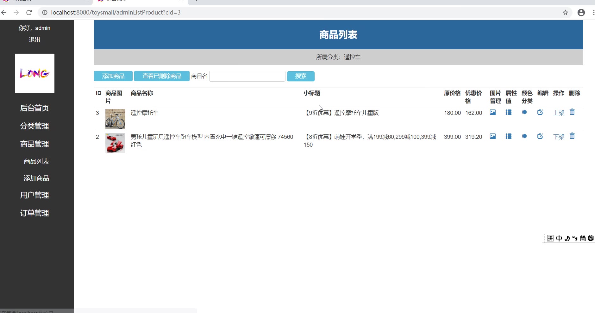Click trash icon to delete 遥控摩托车
This screenshot has height=313, width=595.
[572, 112]
